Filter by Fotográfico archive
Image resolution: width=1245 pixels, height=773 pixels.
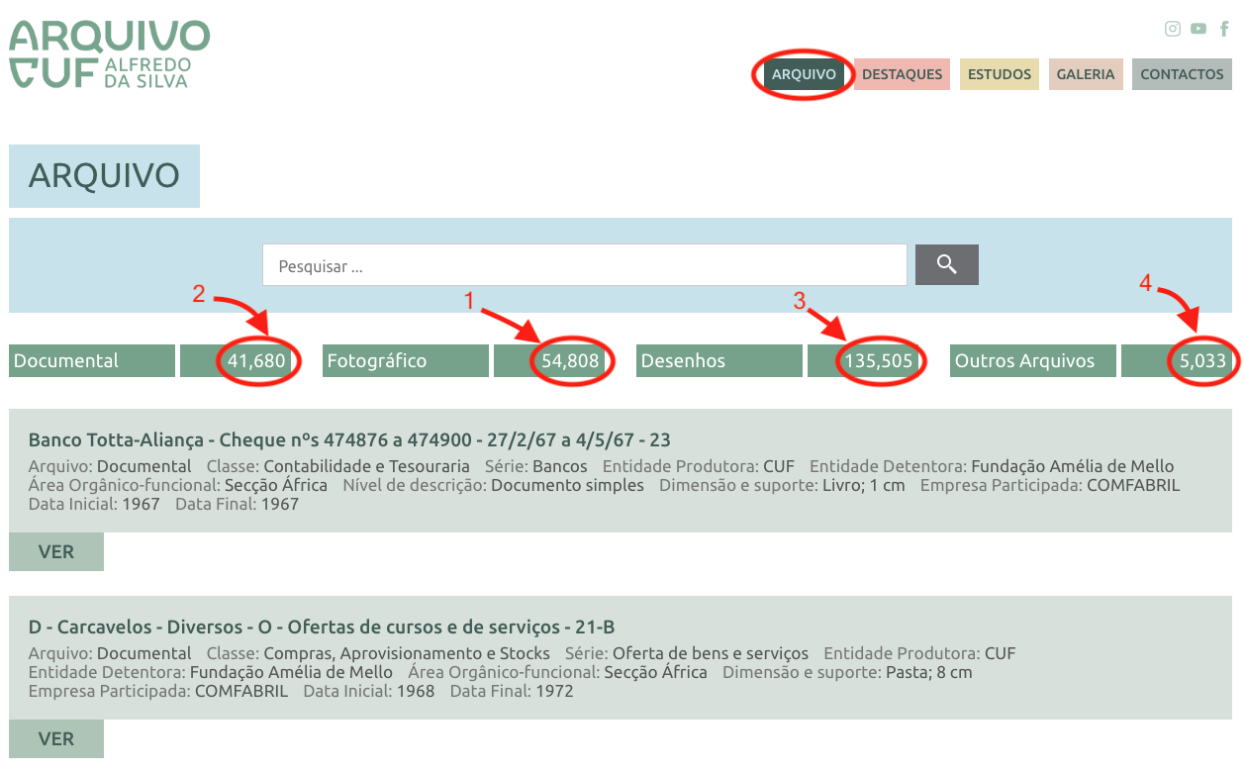click(x=406, y=361)
